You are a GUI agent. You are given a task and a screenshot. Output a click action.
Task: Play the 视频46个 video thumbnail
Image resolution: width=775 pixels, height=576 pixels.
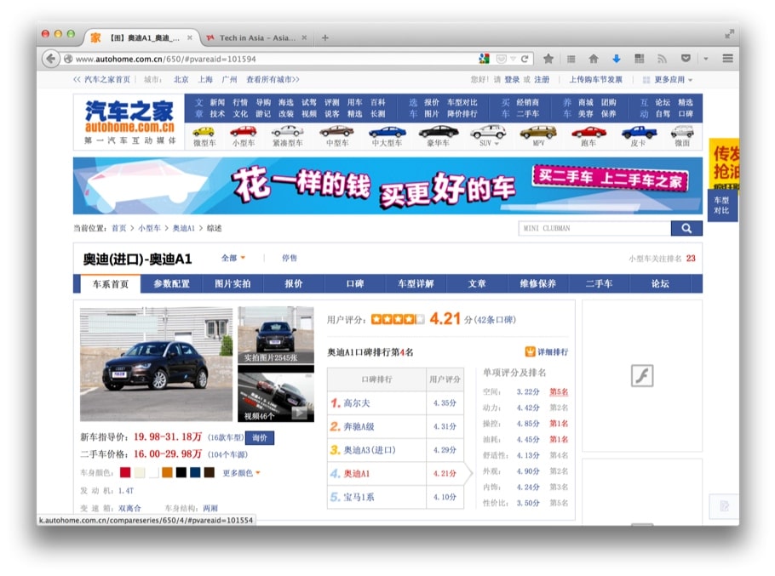coord(276,394)
